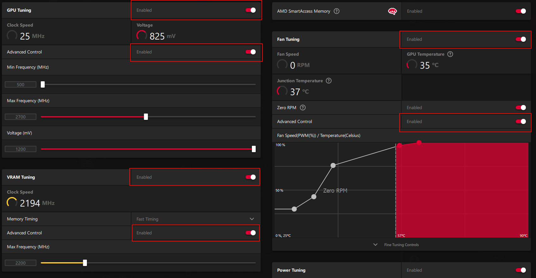Disable VRAM Tuning toggle
The width and height of the screenshot is (536, 278).
(x=251, y=177)
